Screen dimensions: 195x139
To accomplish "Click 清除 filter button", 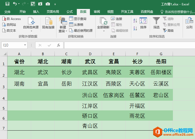I will 168,19.
